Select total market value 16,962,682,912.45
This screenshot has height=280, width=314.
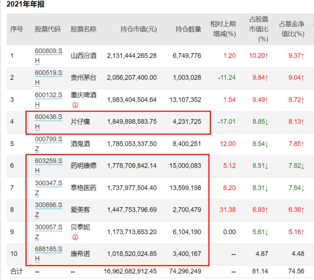click(130, 271)
